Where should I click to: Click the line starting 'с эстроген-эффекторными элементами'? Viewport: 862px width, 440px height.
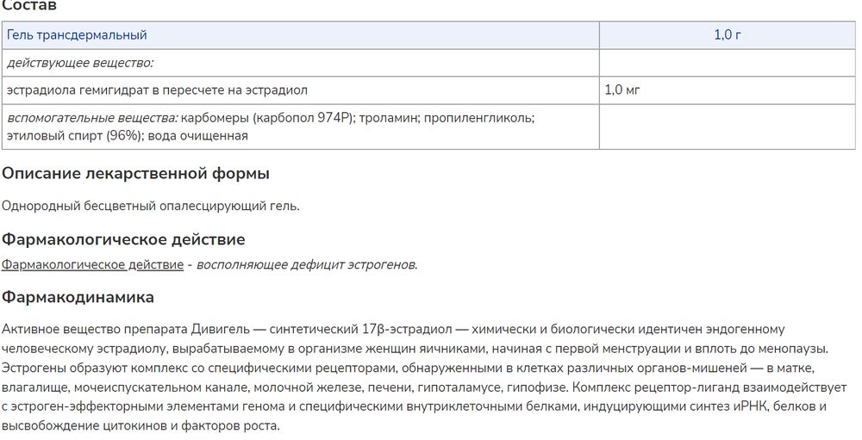coord(414,406)
